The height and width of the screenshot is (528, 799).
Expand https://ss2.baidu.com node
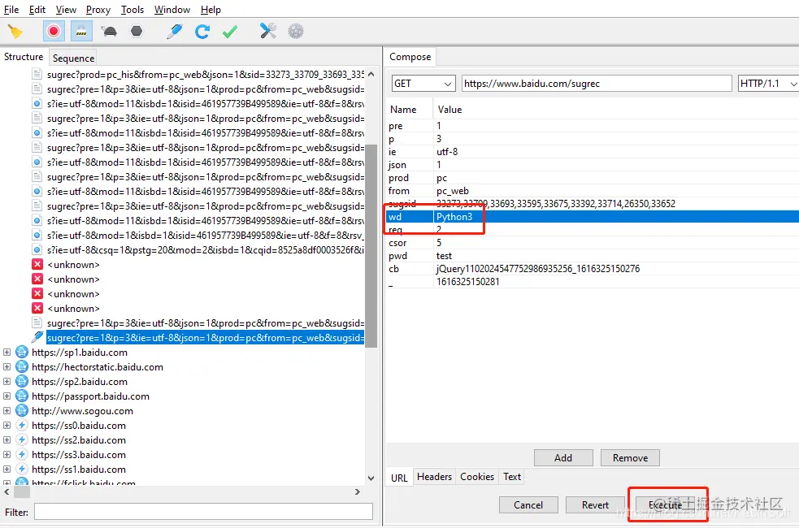click(7, 440)
